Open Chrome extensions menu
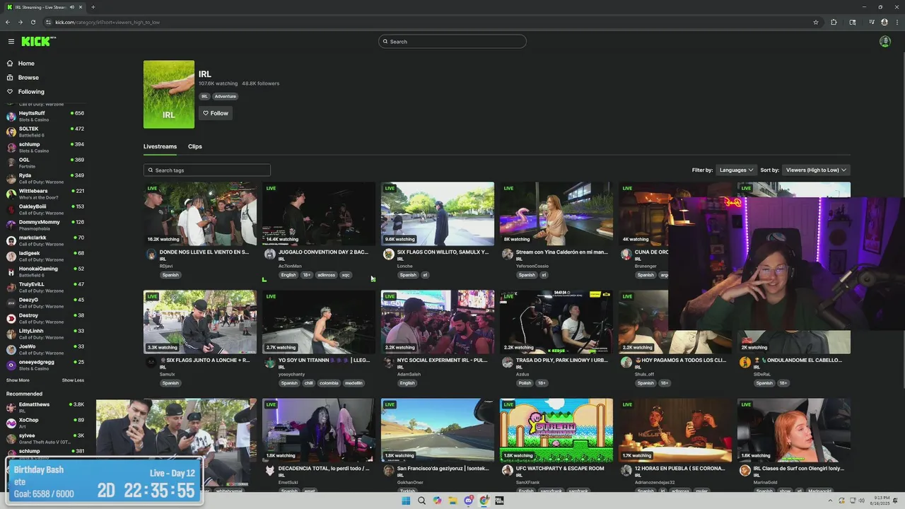Viewport: 905px width, 509px height. (834, 22)
